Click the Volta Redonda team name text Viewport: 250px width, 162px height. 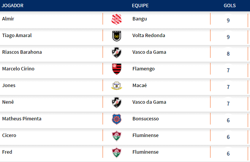[x=149, y=35]
